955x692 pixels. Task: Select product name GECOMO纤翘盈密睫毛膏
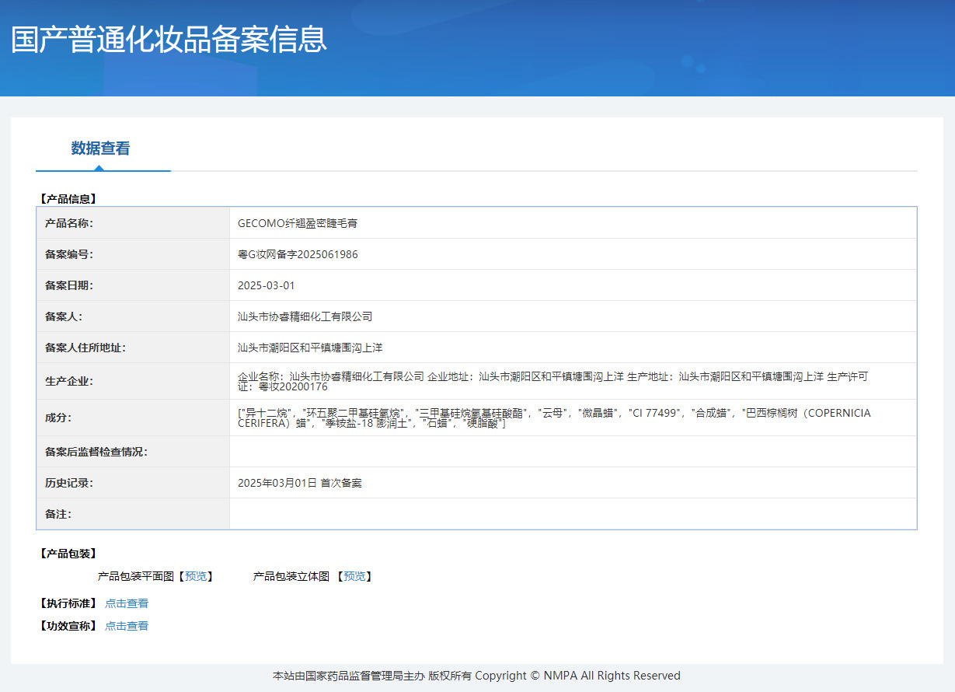click(298, 223)
